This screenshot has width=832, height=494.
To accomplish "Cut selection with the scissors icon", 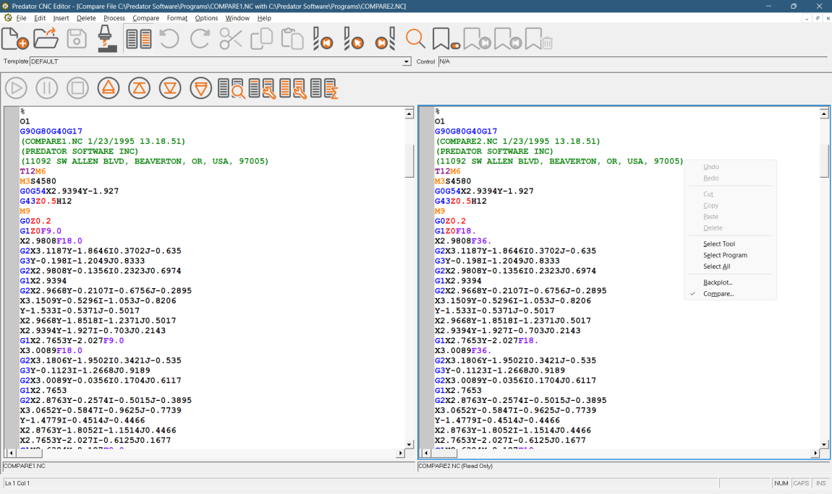I will (x=231, y=38).
